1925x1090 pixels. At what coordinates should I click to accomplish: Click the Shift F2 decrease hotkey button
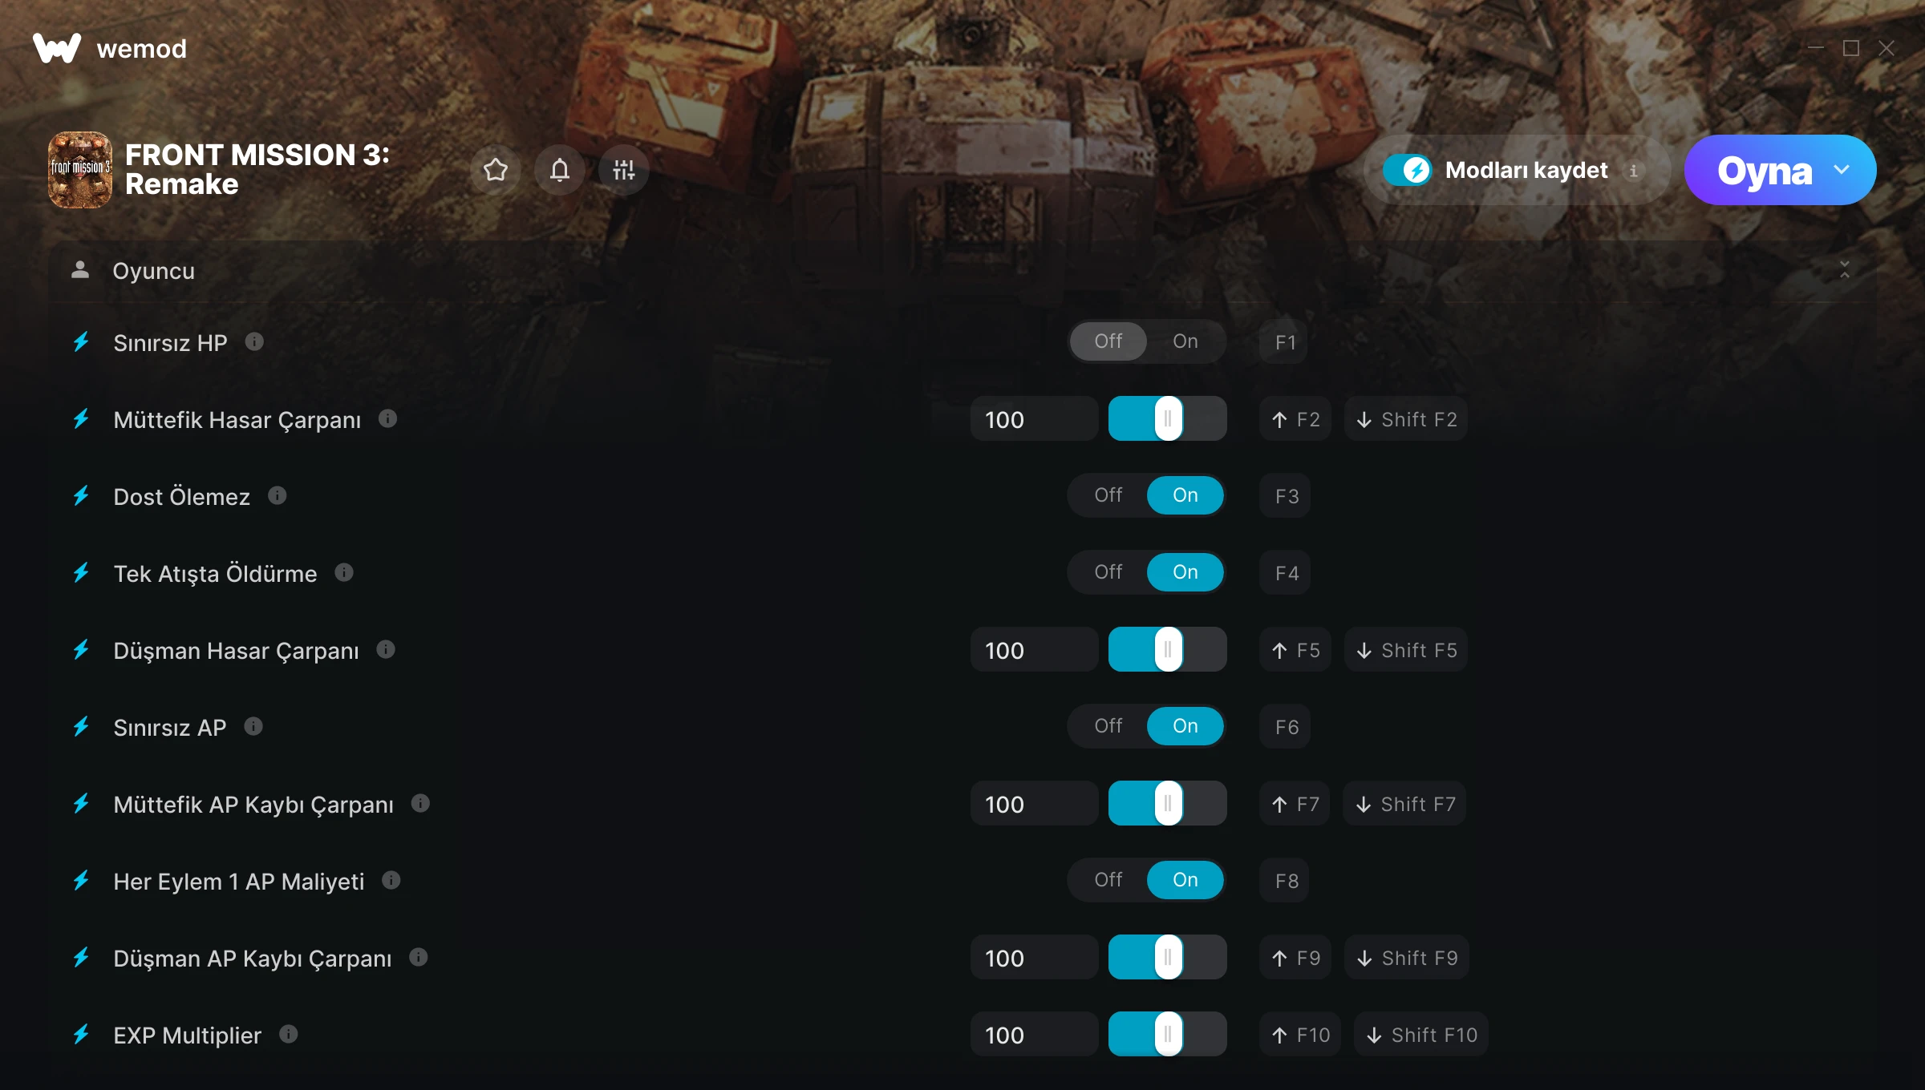click(x=1406, y=419)
